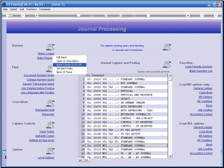This screenshot has height=168, width=224.
Task: Click the key icon in the toolbar
Action: [x=9, y=16]
